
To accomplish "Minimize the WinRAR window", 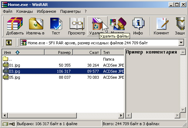I will (171, 5).
